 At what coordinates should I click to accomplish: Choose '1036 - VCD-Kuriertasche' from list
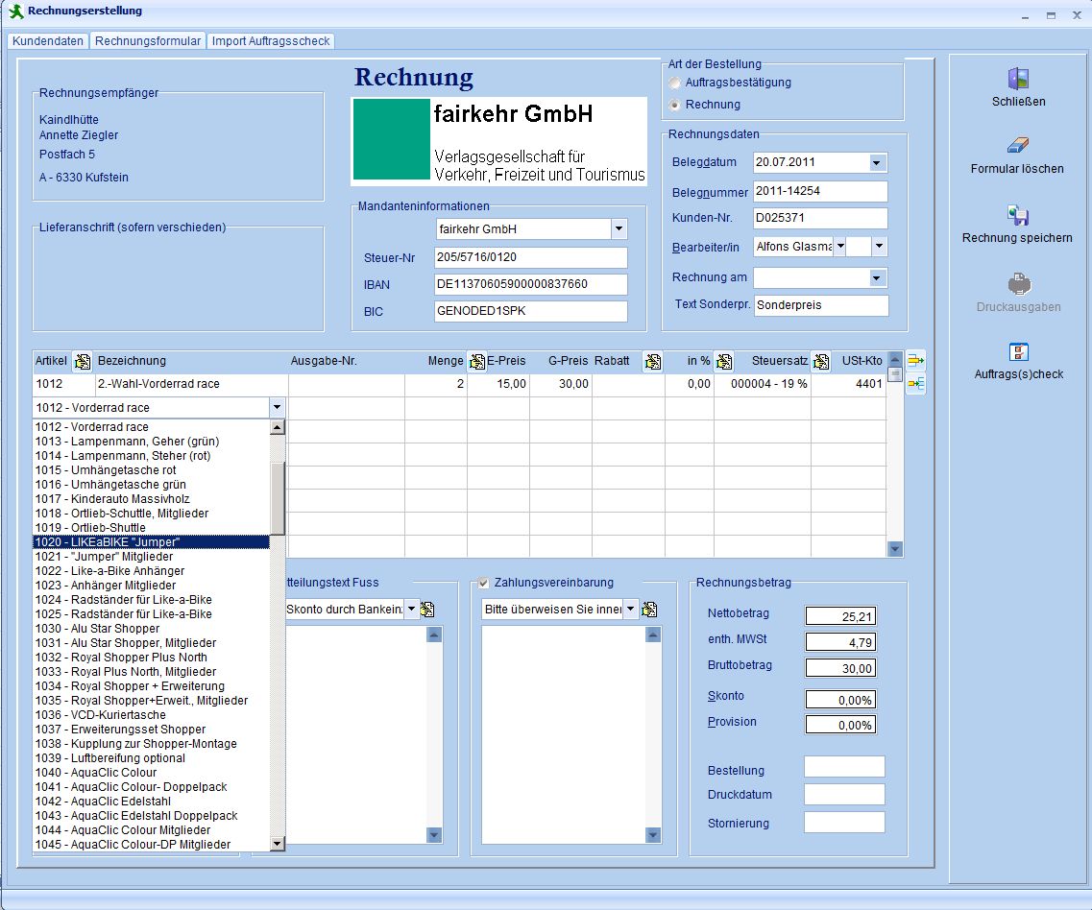[151, 714]
